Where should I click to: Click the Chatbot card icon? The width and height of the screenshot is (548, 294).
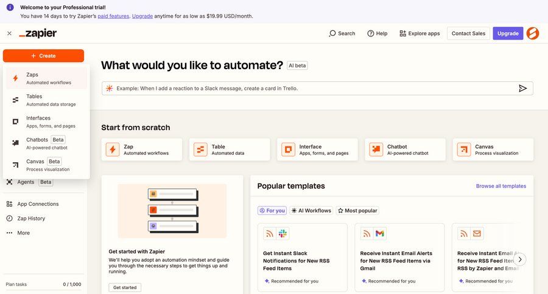[376, 149]
